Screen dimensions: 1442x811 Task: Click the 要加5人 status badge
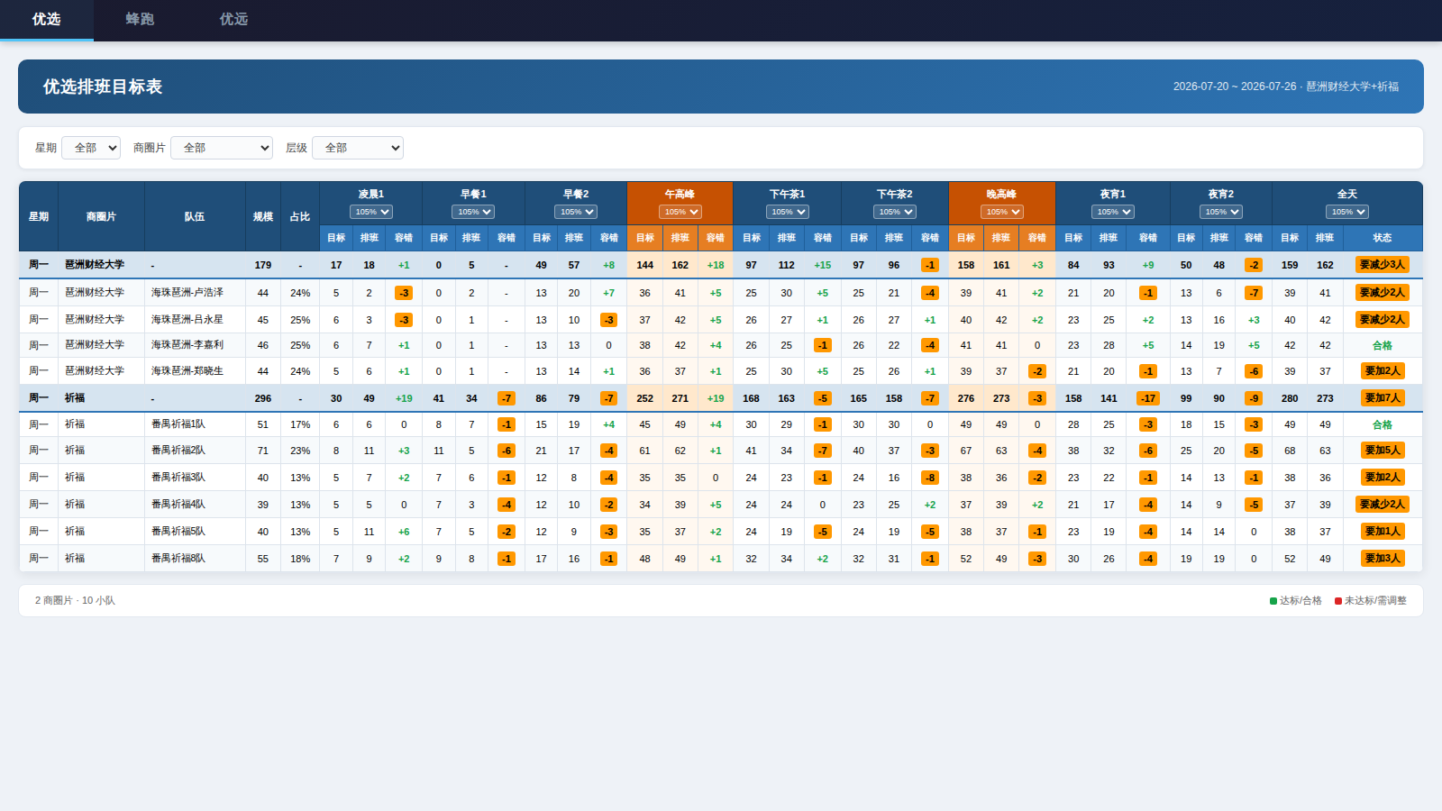pos(1383,451)
